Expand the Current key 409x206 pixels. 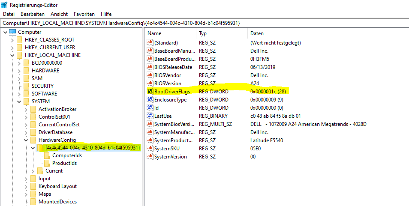[x=33, y=171]
